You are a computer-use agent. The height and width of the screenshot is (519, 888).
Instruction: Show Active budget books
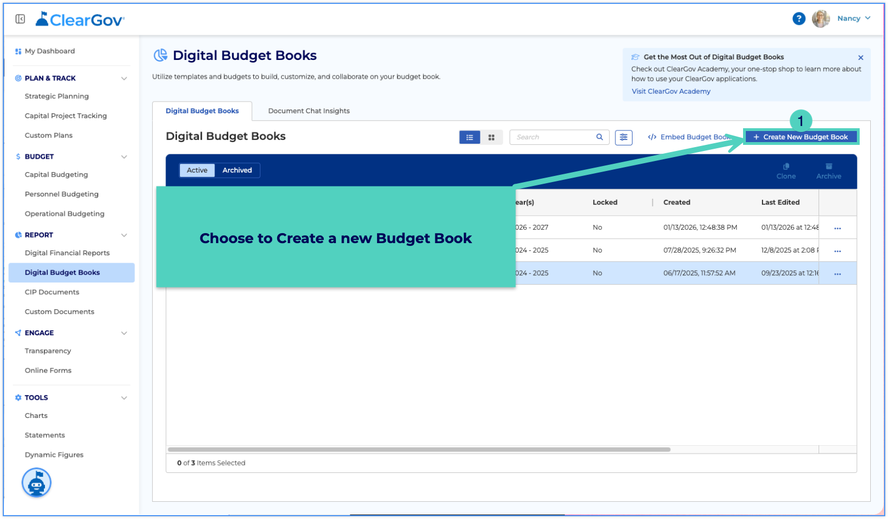[x=197, y=170]
